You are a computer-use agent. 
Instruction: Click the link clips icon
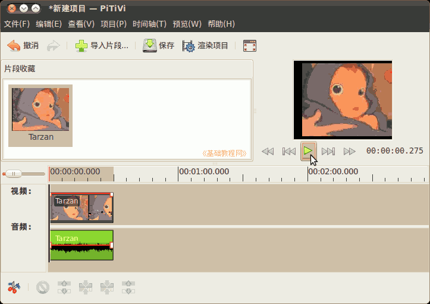[x=86, y=287]
